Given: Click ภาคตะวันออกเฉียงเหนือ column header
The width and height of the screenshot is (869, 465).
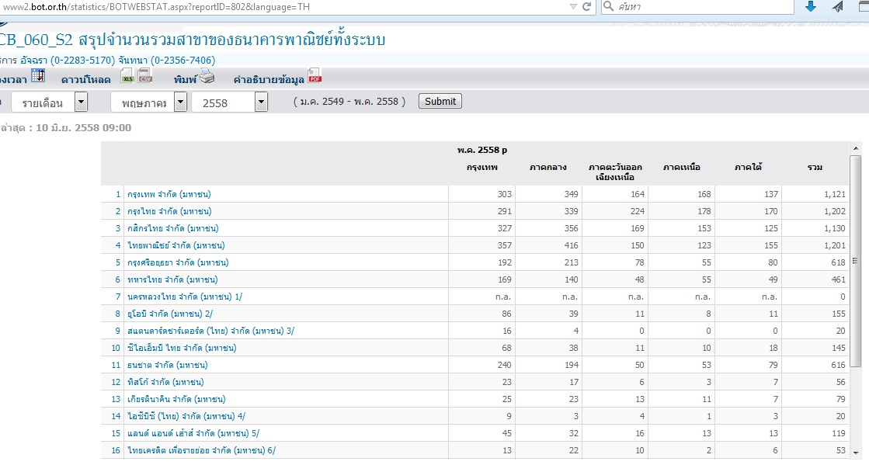Looking at the screenshot, I should [x=615, y=172].
